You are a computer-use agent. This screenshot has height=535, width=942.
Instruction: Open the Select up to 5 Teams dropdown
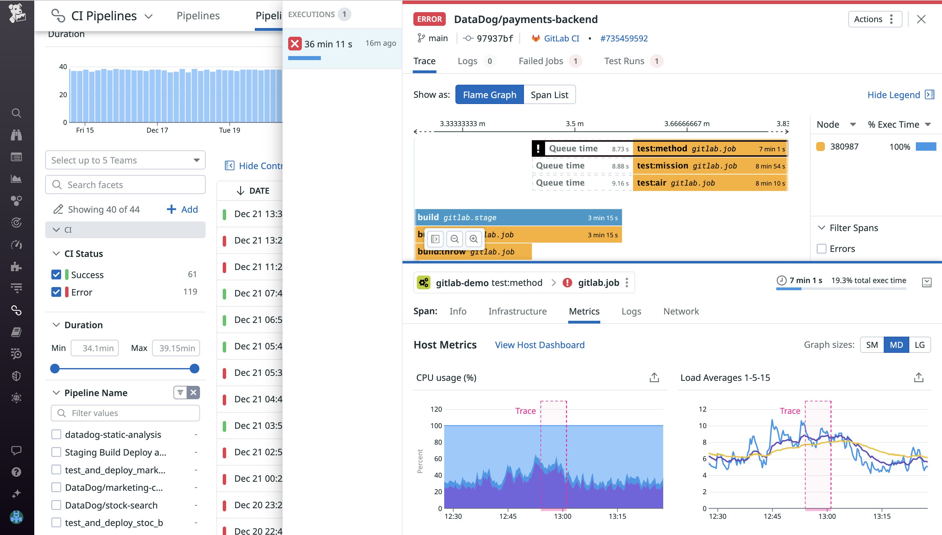click(x=125, y=160)
